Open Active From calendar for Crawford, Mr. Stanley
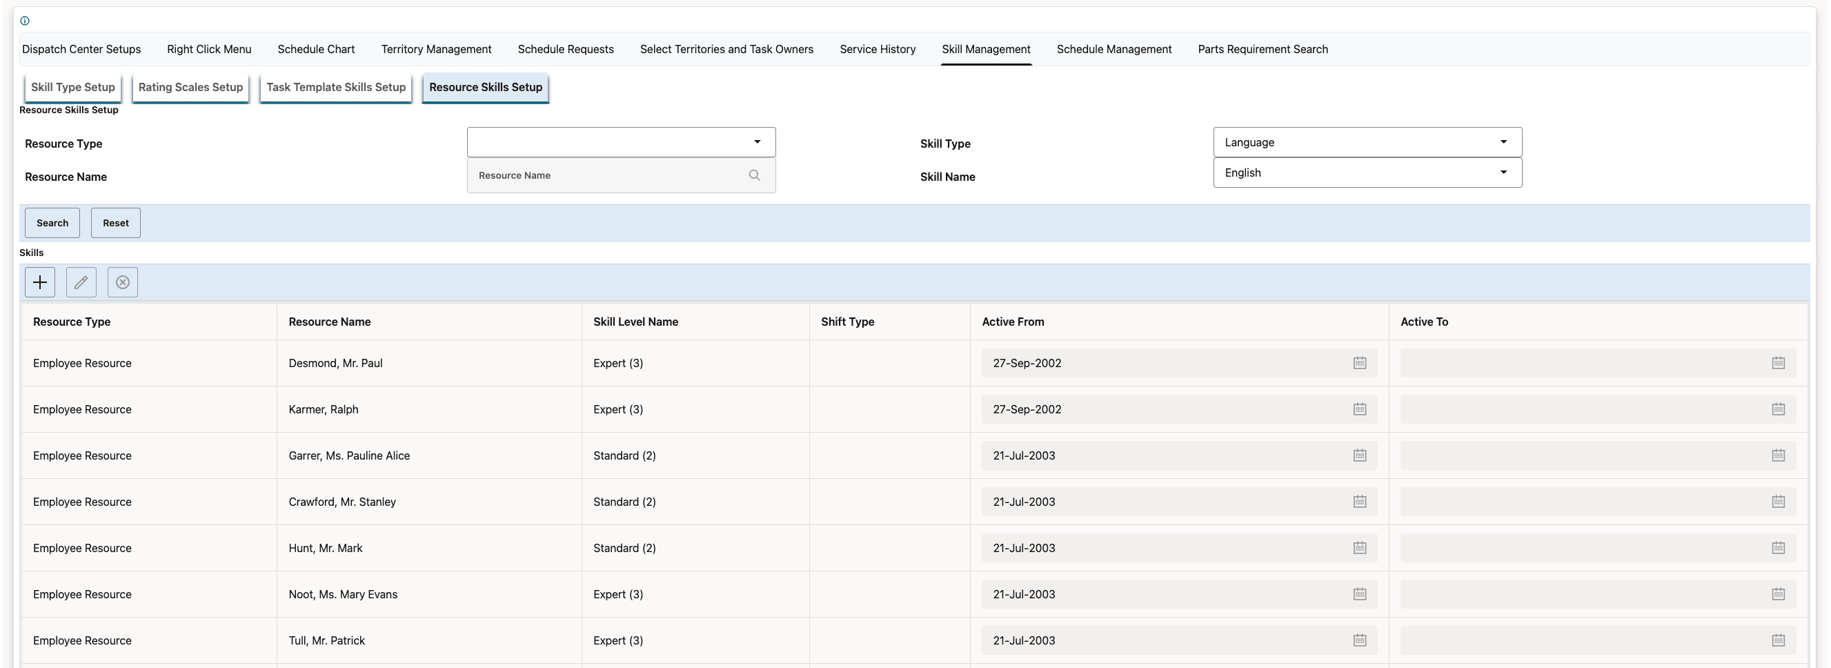Image resolution: width=1831 pixels, height=668 pixels. pyautogui.click(x=1359, y=502)
